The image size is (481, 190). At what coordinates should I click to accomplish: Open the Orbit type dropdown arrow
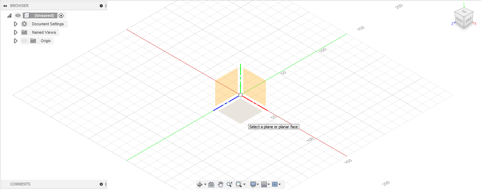click(205, 184)
